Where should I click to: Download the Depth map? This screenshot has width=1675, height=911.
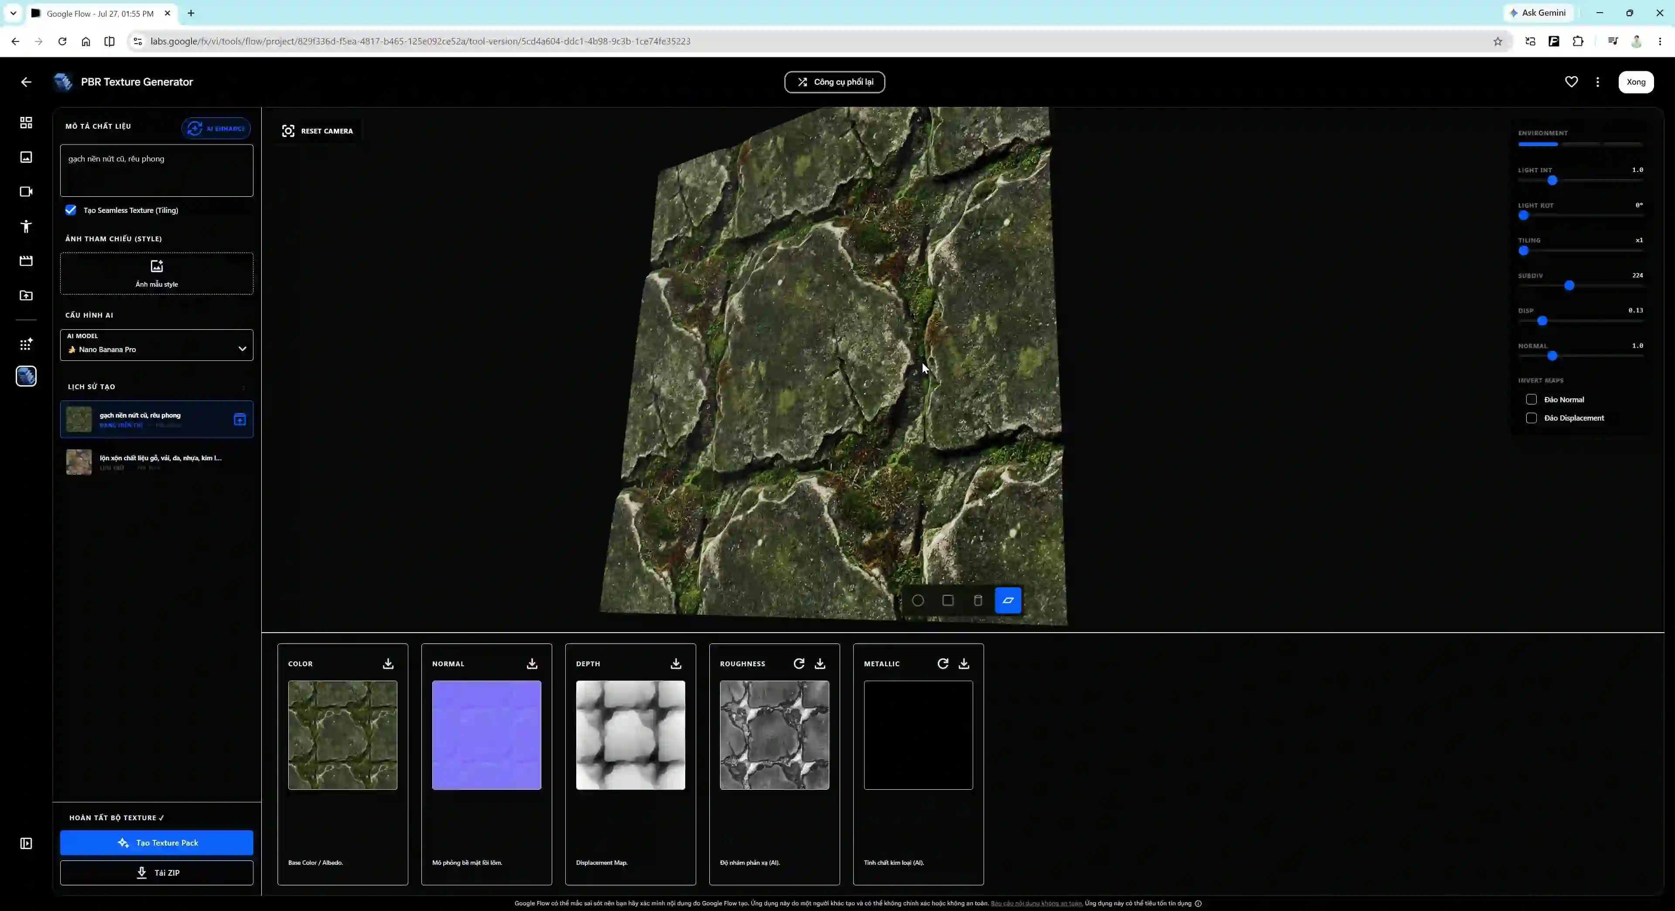tap(676, 663)
